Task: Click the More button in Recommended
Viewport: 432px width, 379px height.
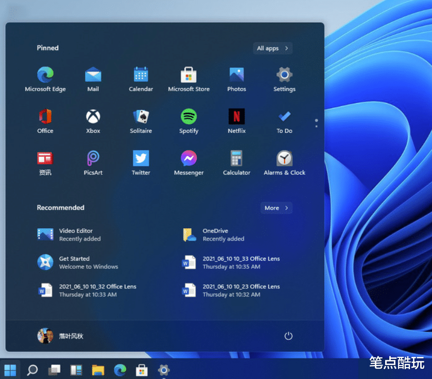Action: 276,208
